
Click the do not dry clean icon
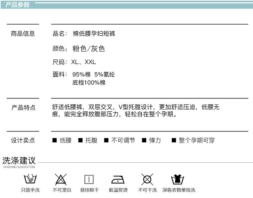147,179
